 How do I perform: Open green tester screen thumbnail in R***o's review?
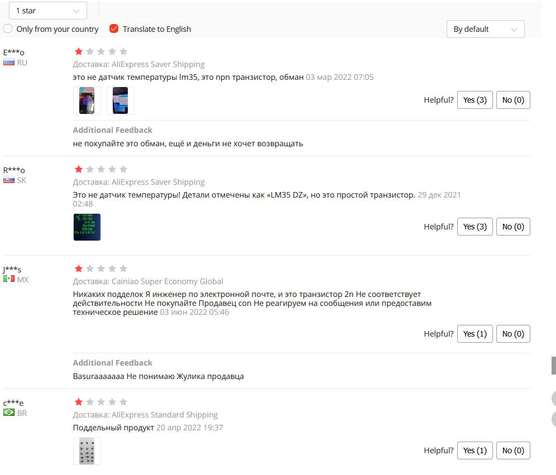pyautogui.click(x=87, y=227)
